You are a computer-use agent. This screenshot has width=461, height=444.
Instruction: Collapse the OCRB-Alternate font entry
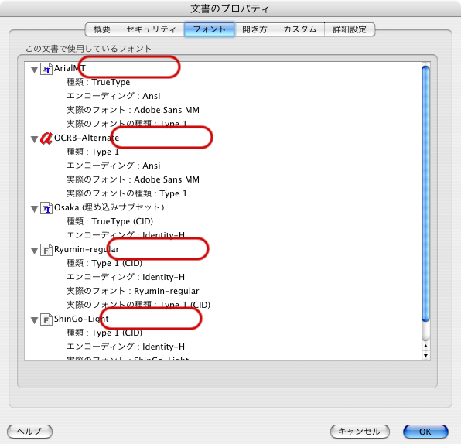34,139
